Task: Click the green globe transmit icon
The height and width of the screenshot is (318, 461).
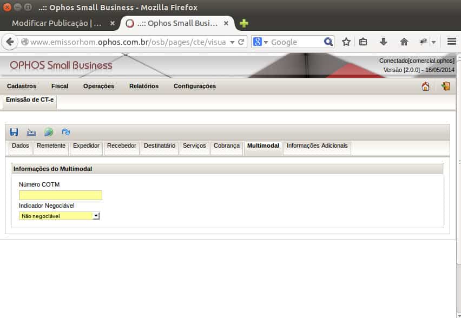Action: coord(49,132)
